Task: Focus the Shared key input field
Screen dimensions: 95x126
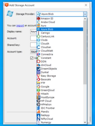Action: [34, 45]
